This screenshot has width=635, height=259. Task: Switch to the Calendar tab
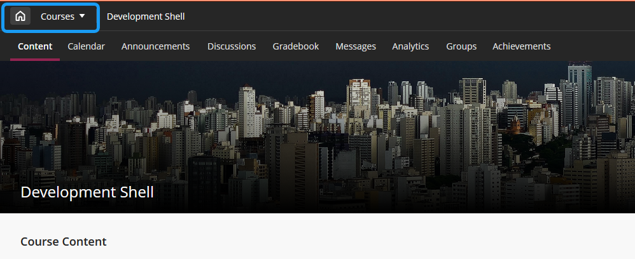tap(86, 46)
